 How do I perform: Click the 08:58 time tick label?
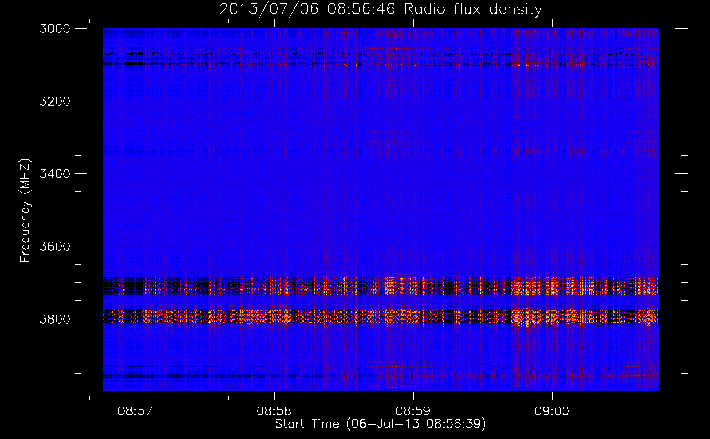click(274, 411)
